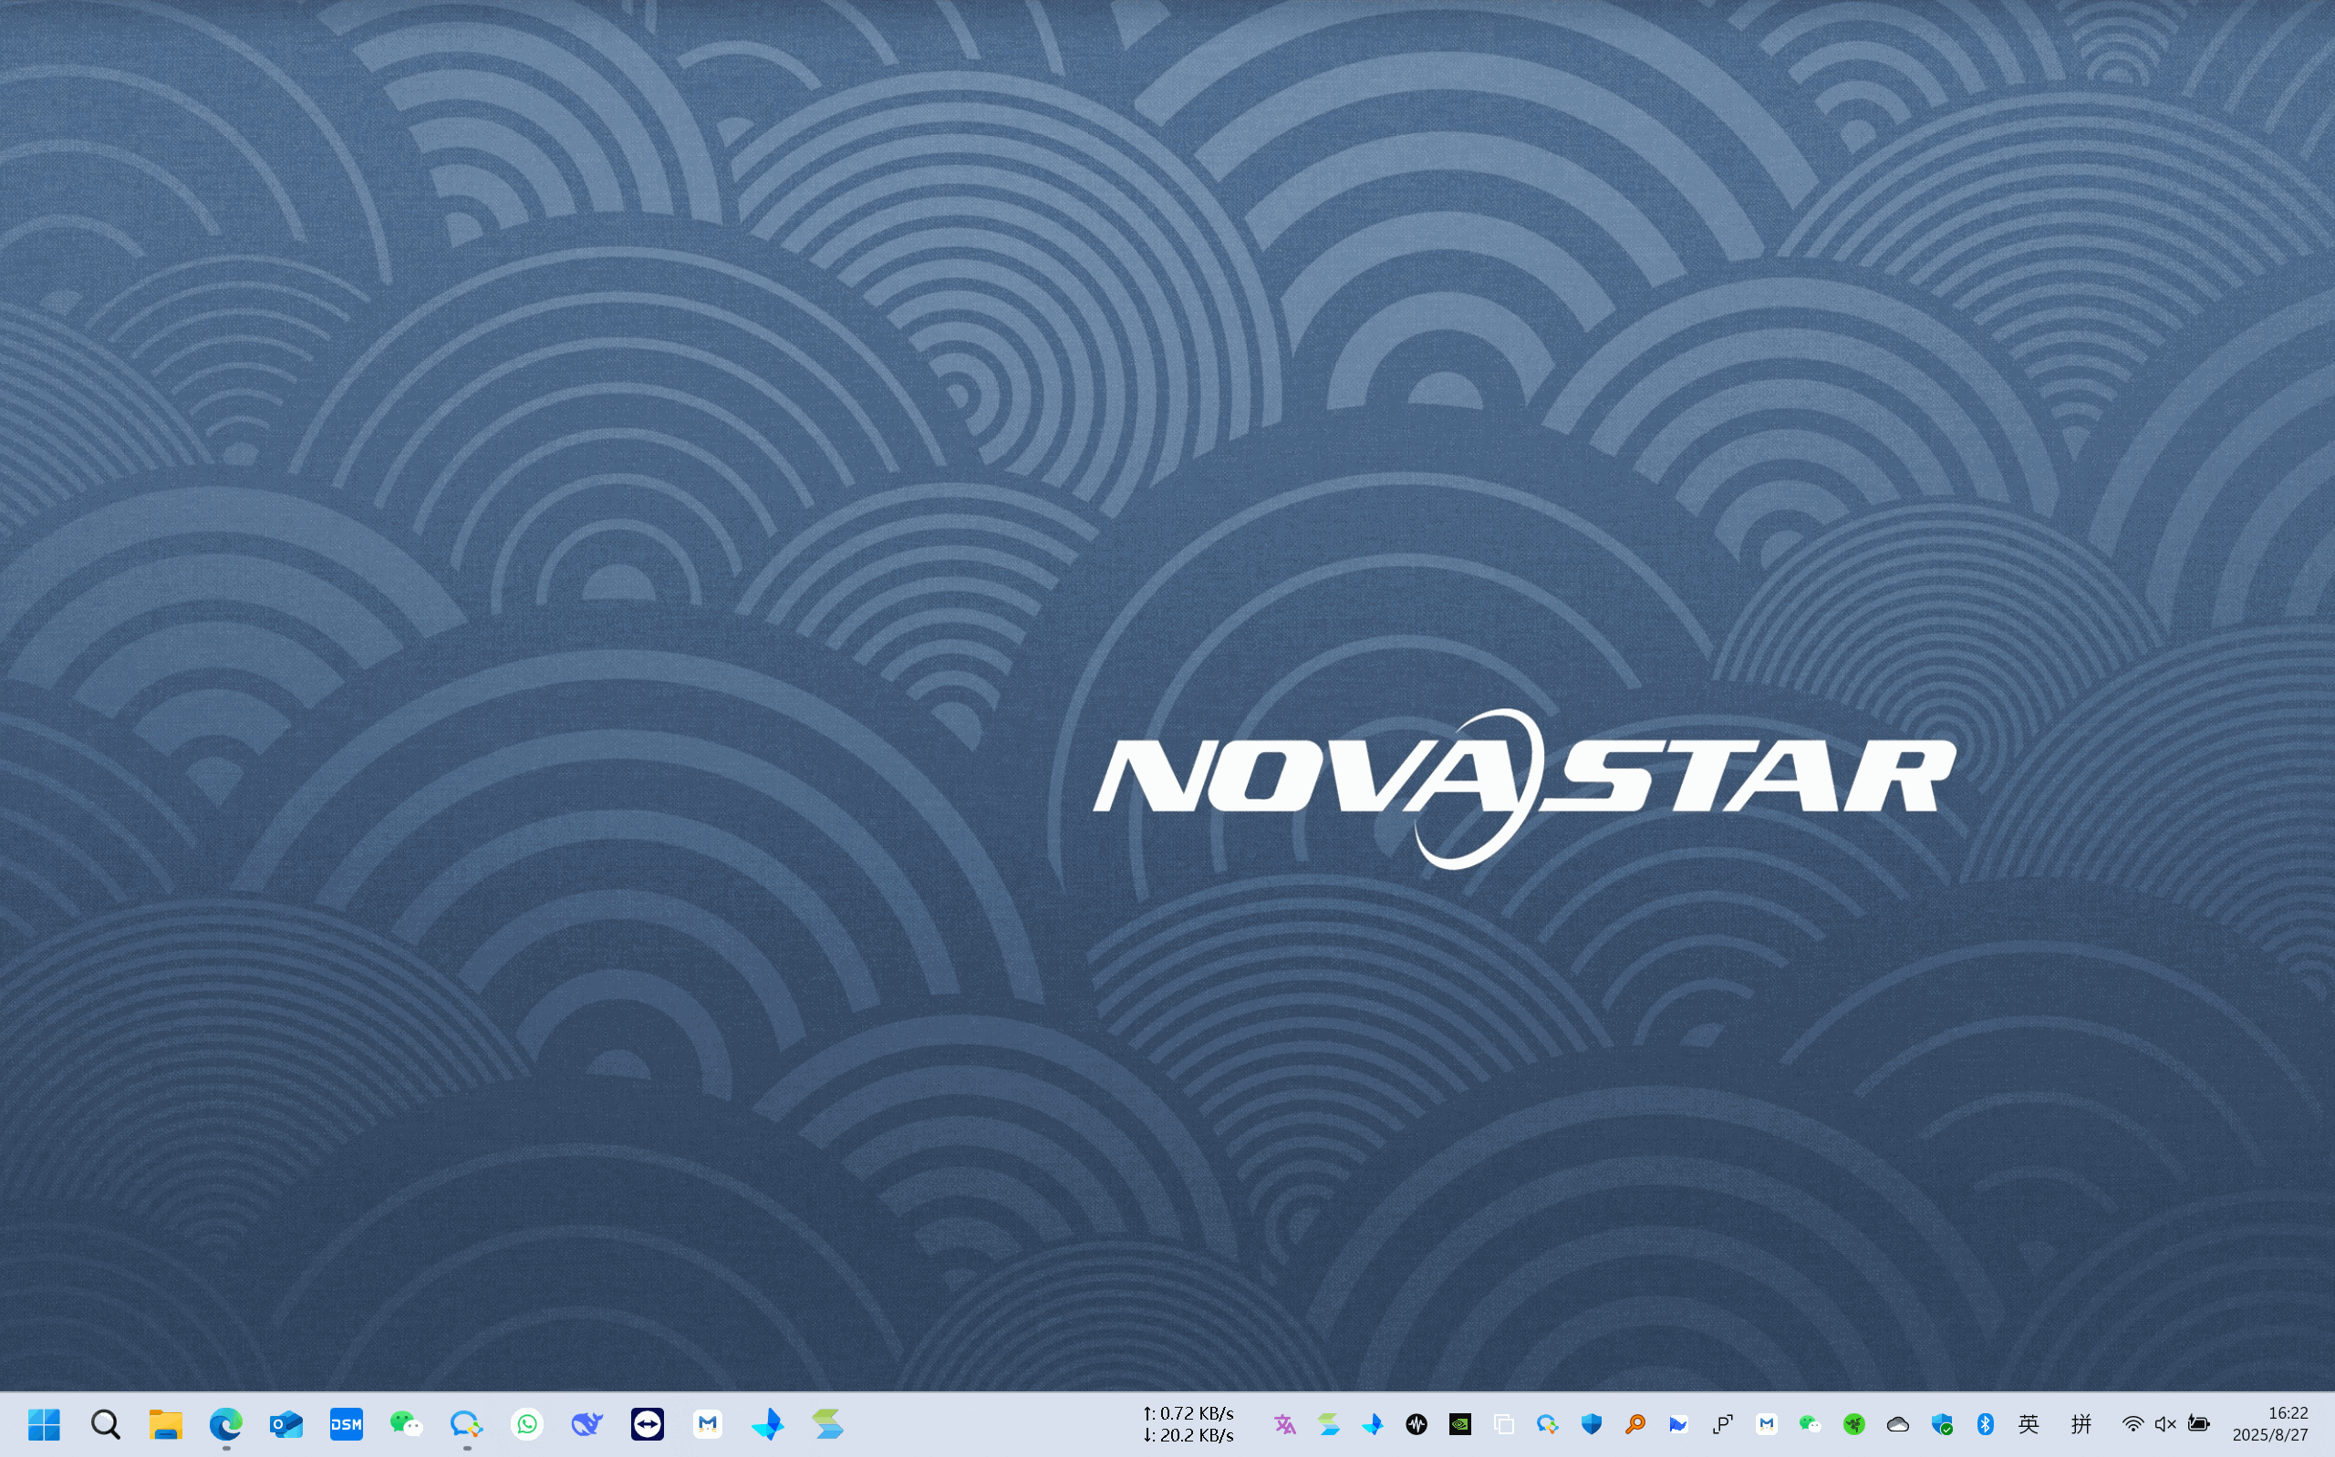Open taskbar Search magnifier
The width and height of the screenshot is (2335, 1457).
tap(105, 1423)
